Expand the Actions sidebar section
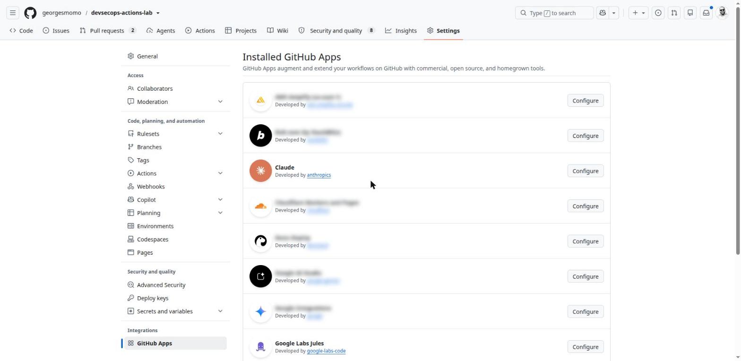This screenshot has width=741, height=361. click(x=220, y=173)
